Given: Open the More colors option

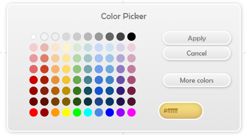Looking at the screenshot, I should point(197,80).
